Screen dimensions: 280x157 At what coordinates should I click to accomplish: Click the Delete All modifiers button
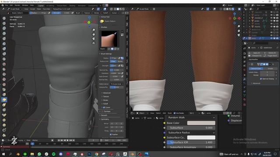tap(271, 53)
